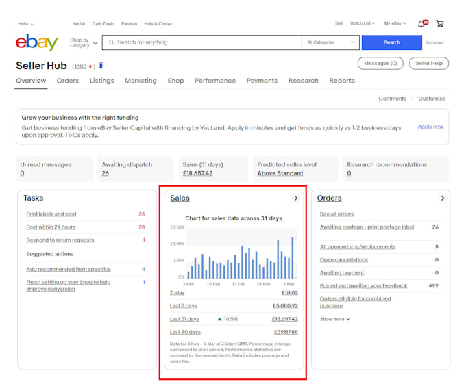
Task: Open Finish setting up your Shop link
Action: tap(69, 285)
